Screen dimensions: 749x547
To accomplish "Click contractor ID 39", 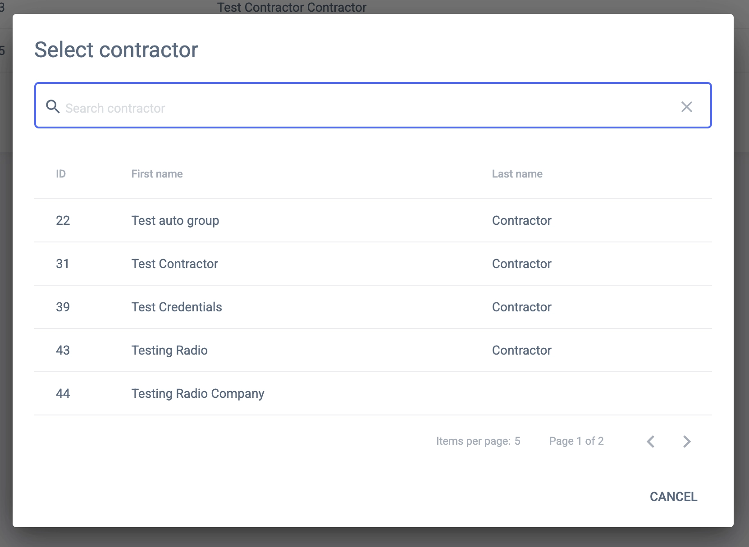I will [x=63, y=307].
